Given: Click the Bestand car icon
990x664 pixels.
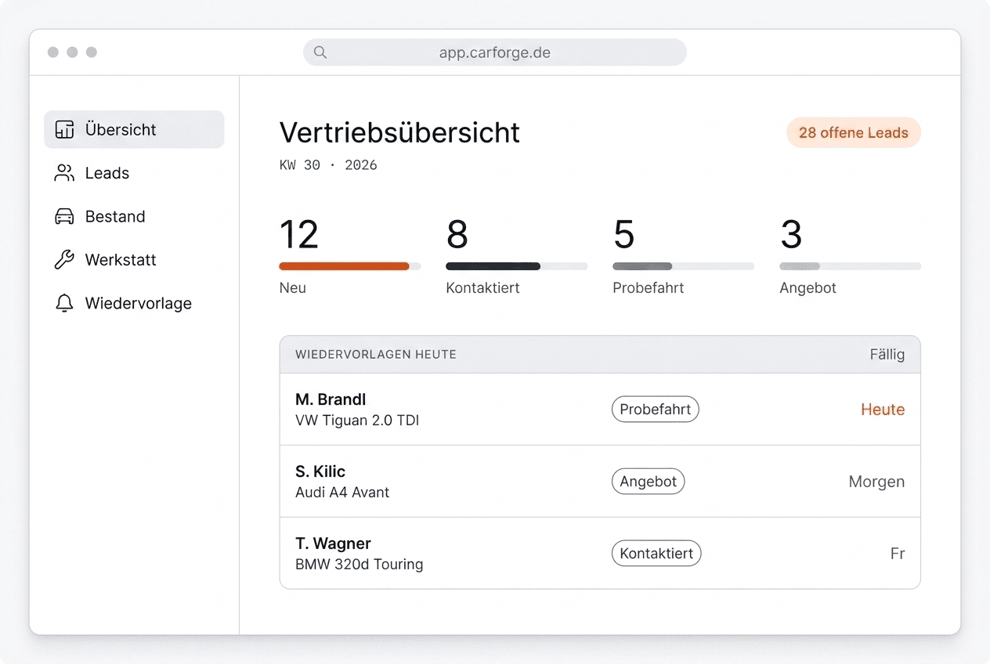Looking at the screenshot, I should (64, 217).
